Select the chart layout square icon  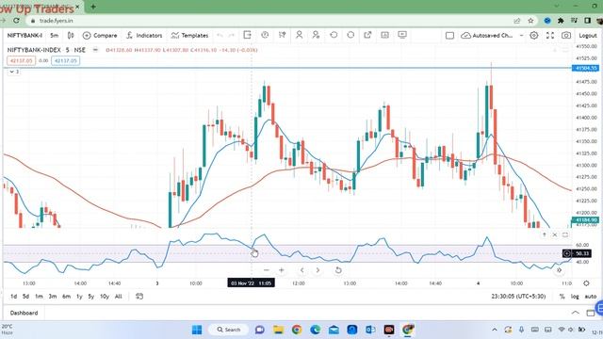point(449,36)
